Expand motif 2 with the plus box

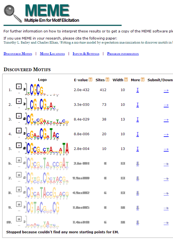click(x=19, y=101)
